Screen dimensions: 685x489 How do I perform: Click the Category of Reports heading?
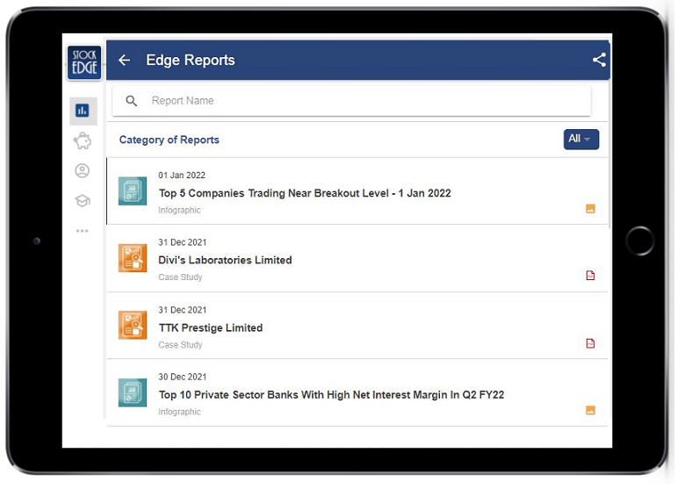tap(171, 142)
